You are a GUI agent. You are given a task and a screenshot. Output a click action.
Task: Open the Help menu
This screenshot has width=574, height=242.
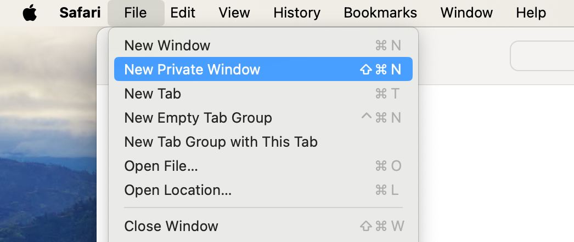(531, 13)
